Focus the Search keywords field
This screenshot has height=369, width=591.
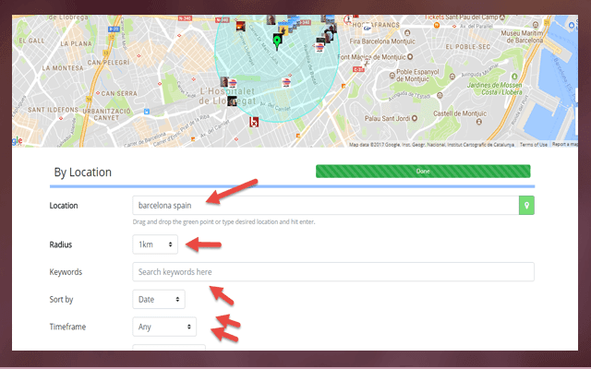pyautogui.click(x=332, y=272)
